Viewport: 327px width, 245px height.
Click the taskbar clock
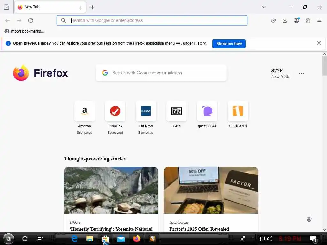pyautogui.click(x=290, y=239)
